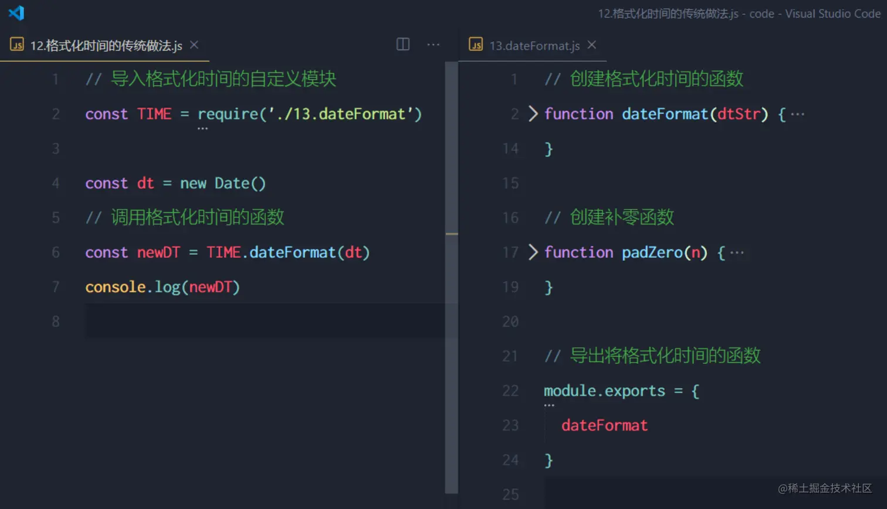Expand the folded padZero function chevron
Screen dimensions: 887x509
(533, 252)
